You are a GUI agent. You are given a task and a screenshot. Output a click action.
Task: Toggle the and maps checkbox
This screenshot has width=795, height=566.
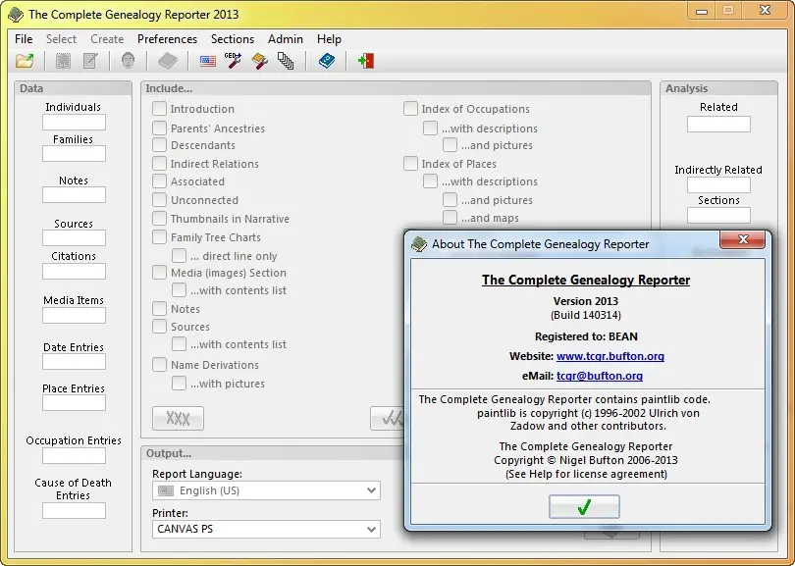point(450,218)
